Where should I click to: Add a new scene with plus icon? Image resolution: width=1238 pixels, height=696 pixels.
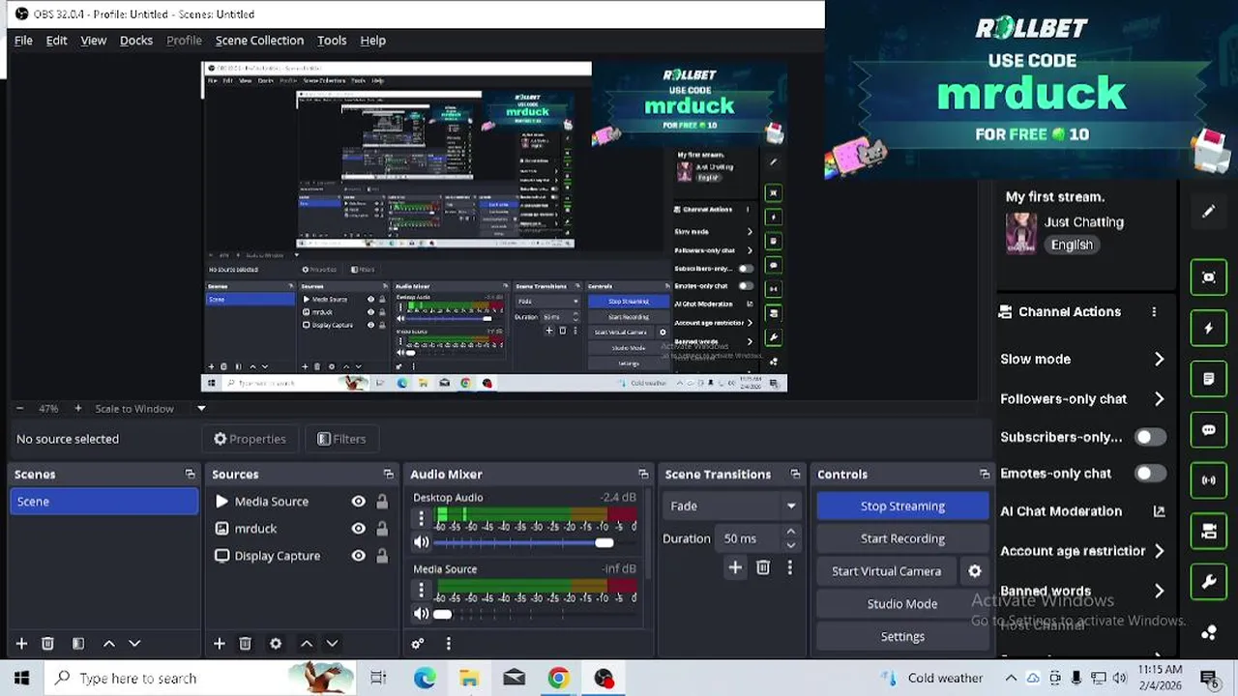click(x=21, y=644)
